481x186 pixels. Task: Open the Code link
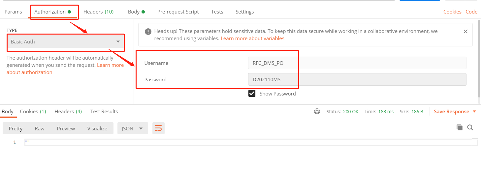(x=471, y=12)
